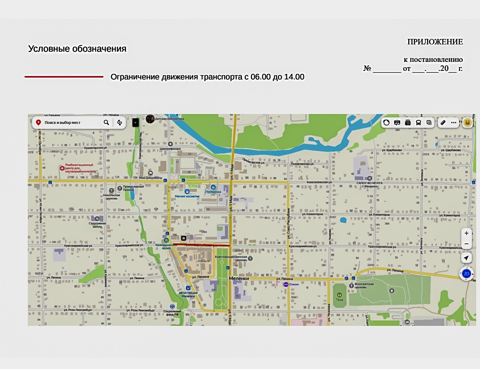Click the Меленки town label

point(239,278)
